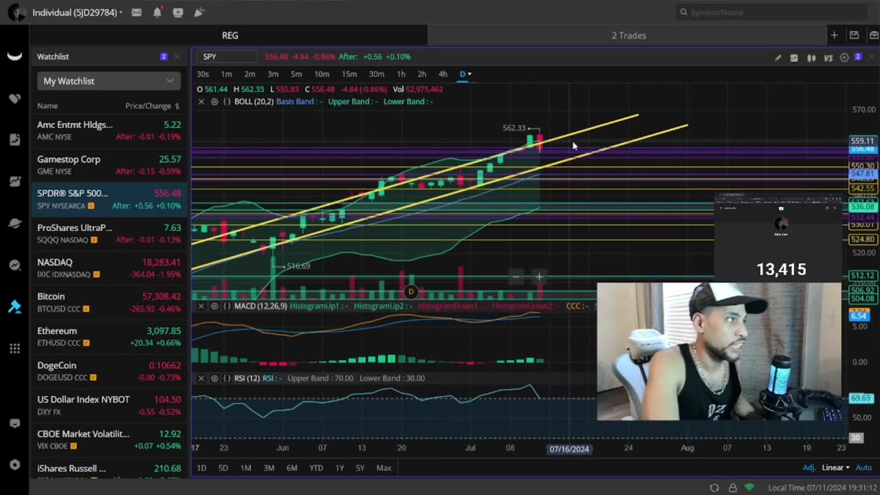The height and width of the screenshot is (495, 880).
Task: Hide the RSI indicator via eye icon
Action: (214, 378)
